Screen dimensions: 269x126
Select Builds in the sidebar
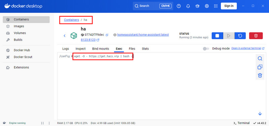(26, 40)
